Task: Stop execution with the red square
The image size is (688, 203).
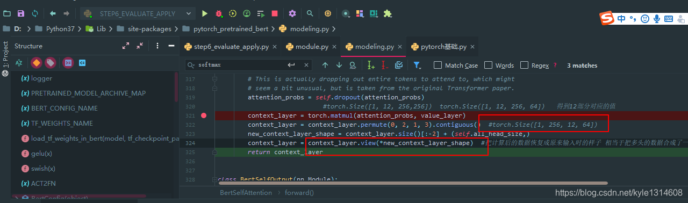Action: pos(275,13)
